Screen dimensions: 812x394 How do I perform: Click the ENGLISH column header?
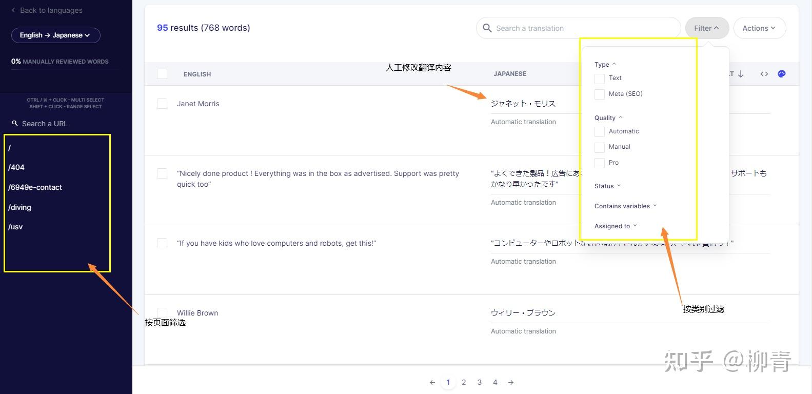197,74
